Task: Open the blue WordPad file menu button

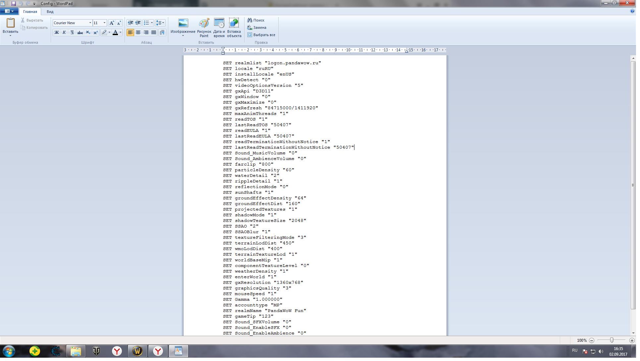Action: tap(9, 11)
